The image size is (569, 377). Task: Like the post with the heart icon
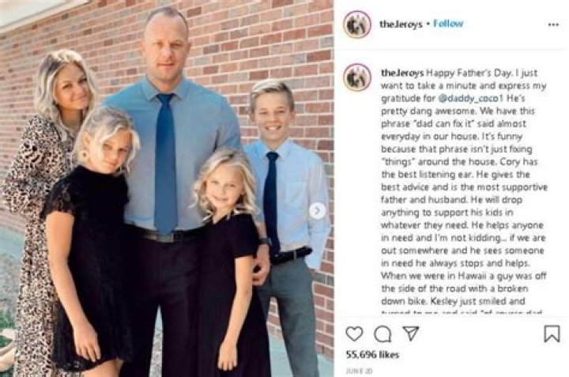355,334
